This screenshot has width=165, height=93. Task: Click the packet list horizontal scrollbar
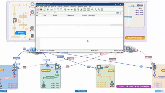tap(80, 25)
